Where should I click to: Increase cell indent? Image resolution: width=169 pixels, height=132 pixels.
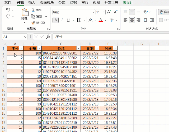pos(152,20)
